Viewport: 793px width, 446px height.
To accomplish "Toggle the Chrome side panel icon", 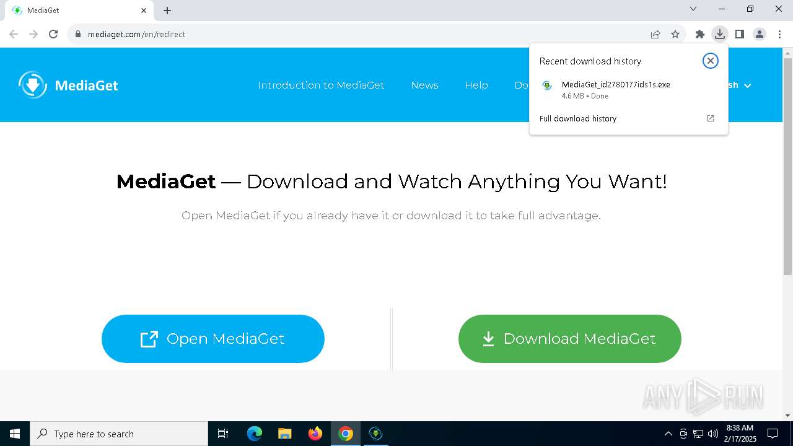I will click(739, 34).
